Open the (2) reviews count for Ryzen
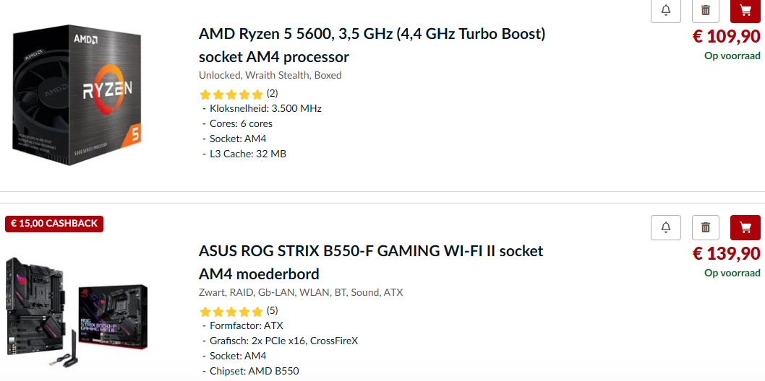 (272, 93)
